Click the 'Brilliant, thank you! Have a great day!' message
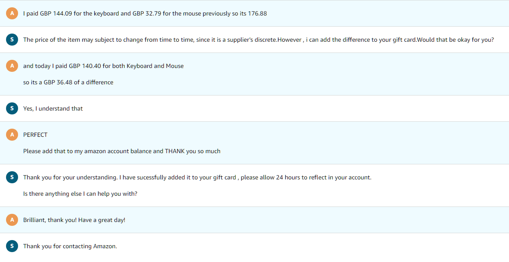509x262 pixels. coord(74,220)
